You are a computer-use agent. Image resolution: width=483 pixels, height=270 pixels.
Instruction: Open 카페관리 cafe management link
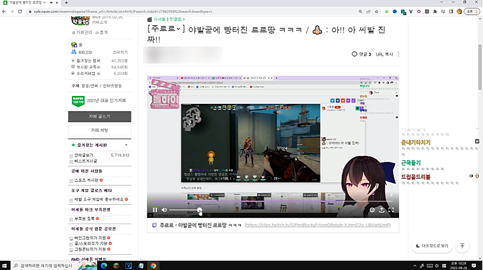82,33
